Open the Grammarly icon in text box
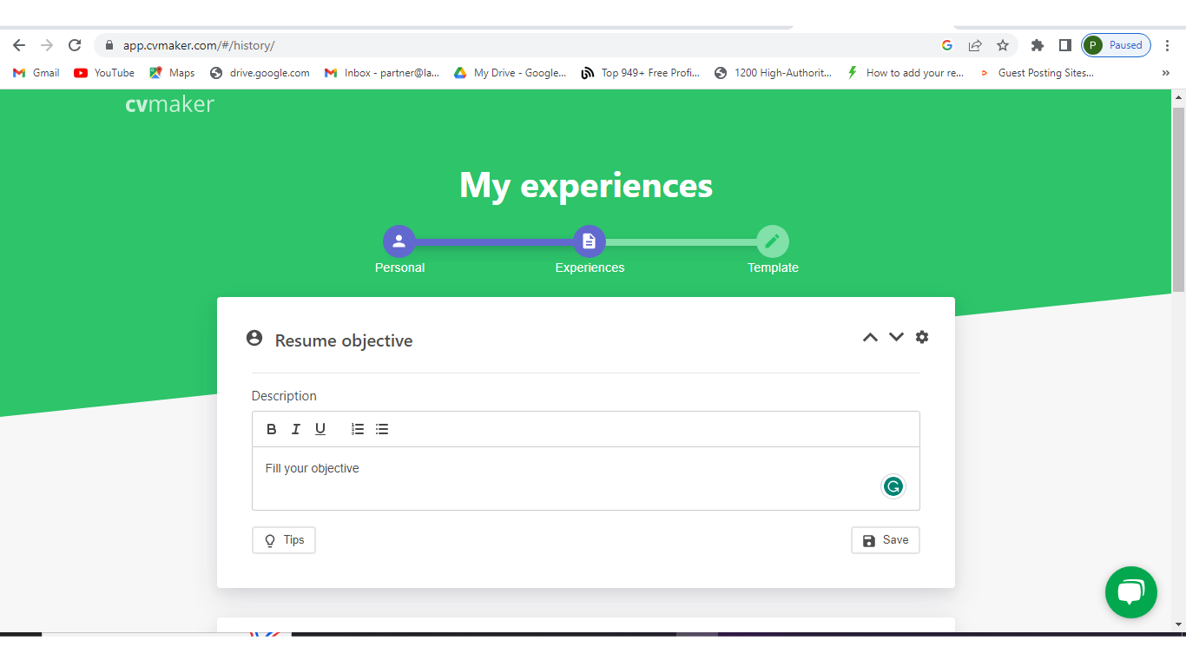The width and height of the screenshot is (1186, 667). click(x=893, y=486)
